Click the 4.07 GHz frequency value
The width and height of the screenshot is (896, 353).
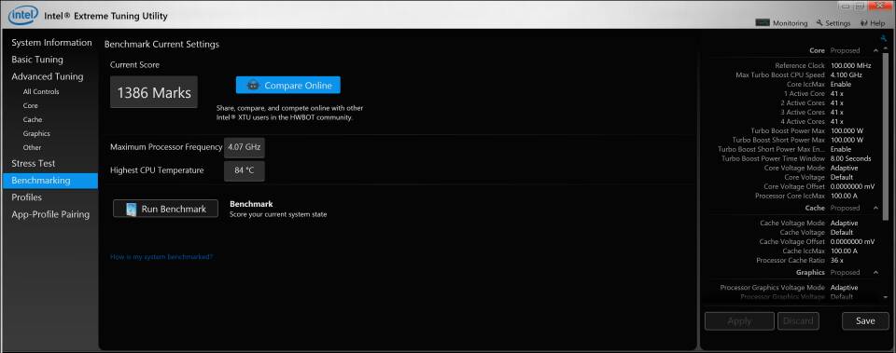pyautogui.click(x=244, y=147)
